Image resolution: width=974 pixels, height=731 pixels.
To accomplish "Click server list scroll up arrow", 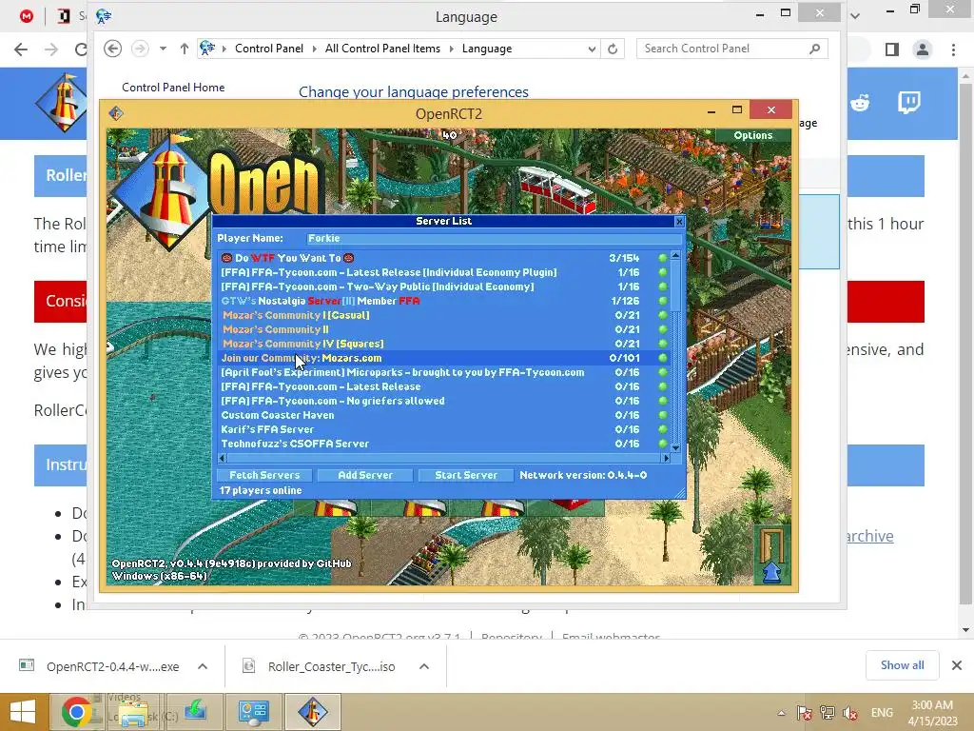I will [x=676, y=255].
